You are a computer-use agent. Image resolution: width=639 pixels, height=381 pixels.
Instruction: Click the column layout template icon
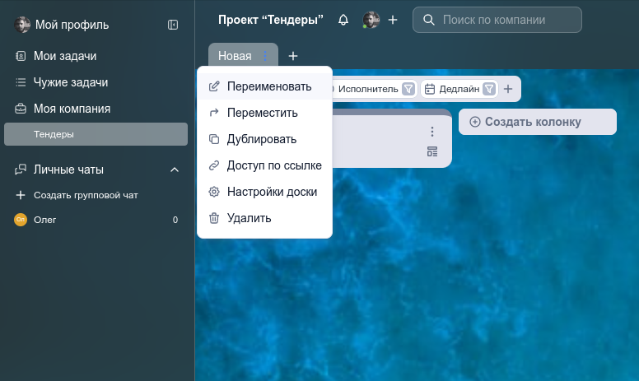coord(432,151)
